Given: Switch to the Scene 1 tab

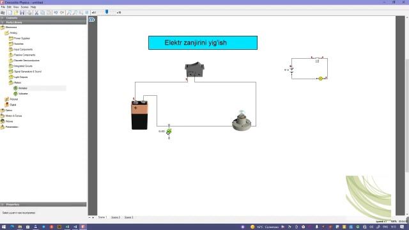Looking at the screenshot, I should 102,217.
